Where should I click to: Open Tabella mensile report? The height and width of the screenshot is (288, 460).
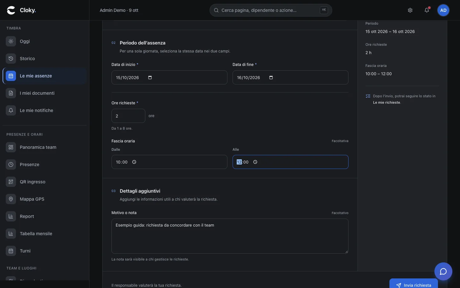click(x=45, y=234)
